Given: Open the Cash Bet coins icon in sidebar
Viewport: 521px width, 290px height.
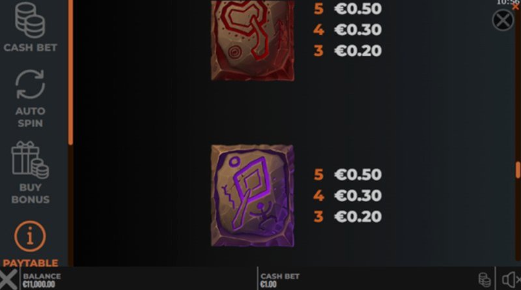Looking at the screenshot, I should point(30,20).
